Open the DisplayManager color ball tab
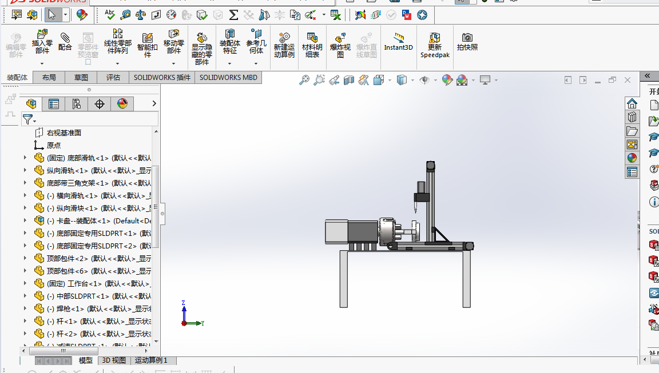The width and height of the screenshot is (659, 373). pos(122,103)
